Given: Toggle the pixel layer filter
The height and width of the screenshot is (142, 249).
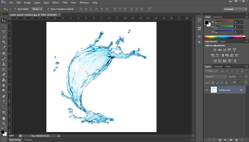Looking at the screenshot, I should pos(222,71).
